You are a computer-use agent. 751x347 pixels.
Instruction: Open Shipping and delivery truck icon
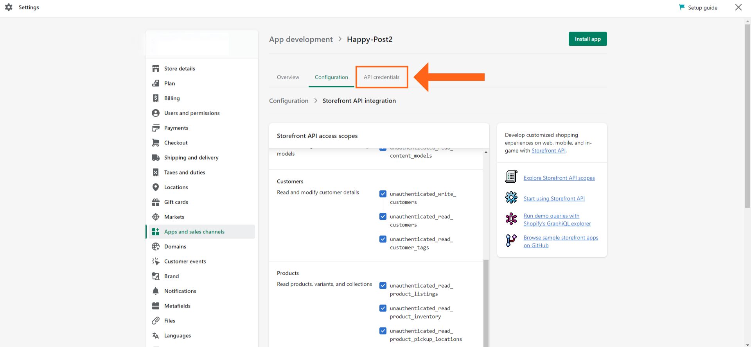coord(156,158)
